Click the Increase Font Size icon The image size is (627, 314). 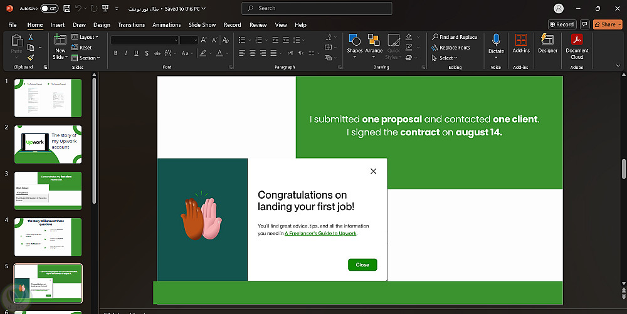204,40
